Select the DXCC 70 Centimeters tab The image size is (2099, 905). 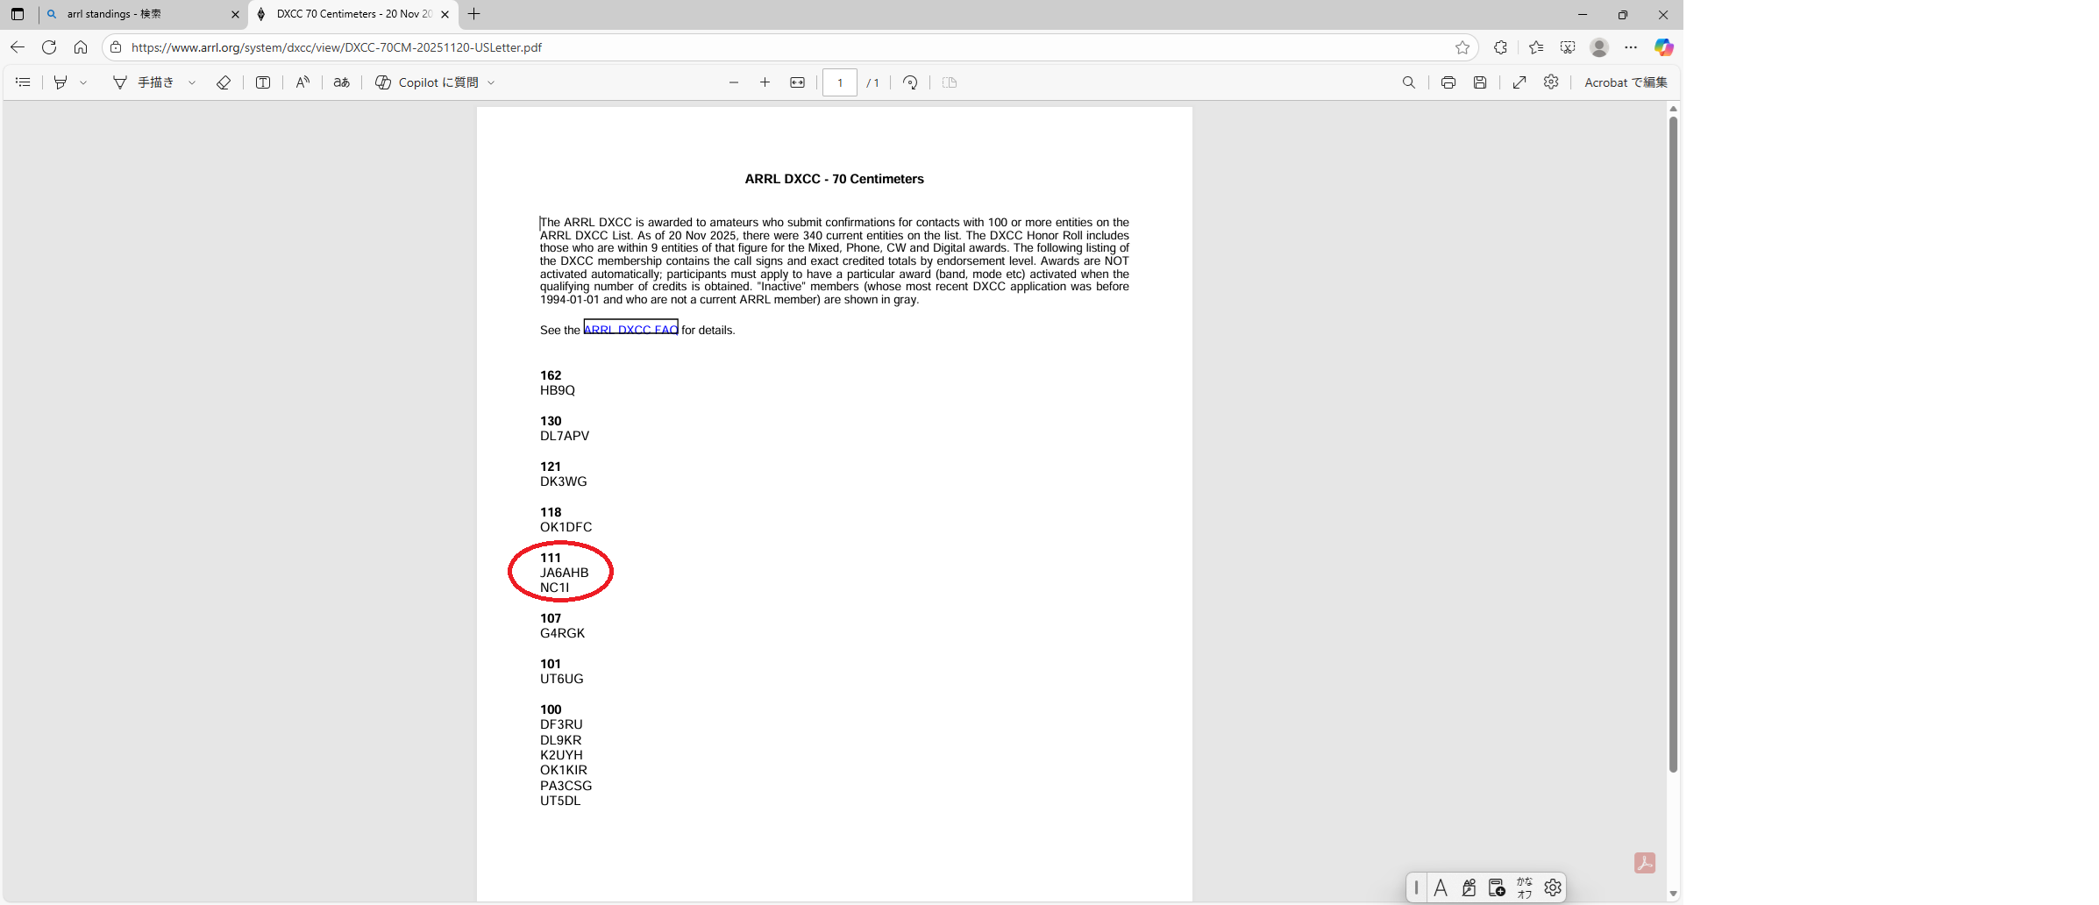click(351, 14)
